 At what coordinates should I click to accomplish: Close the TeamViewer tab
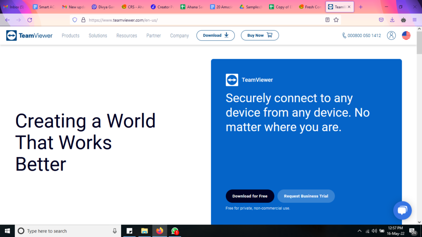(x=349, y=7)
